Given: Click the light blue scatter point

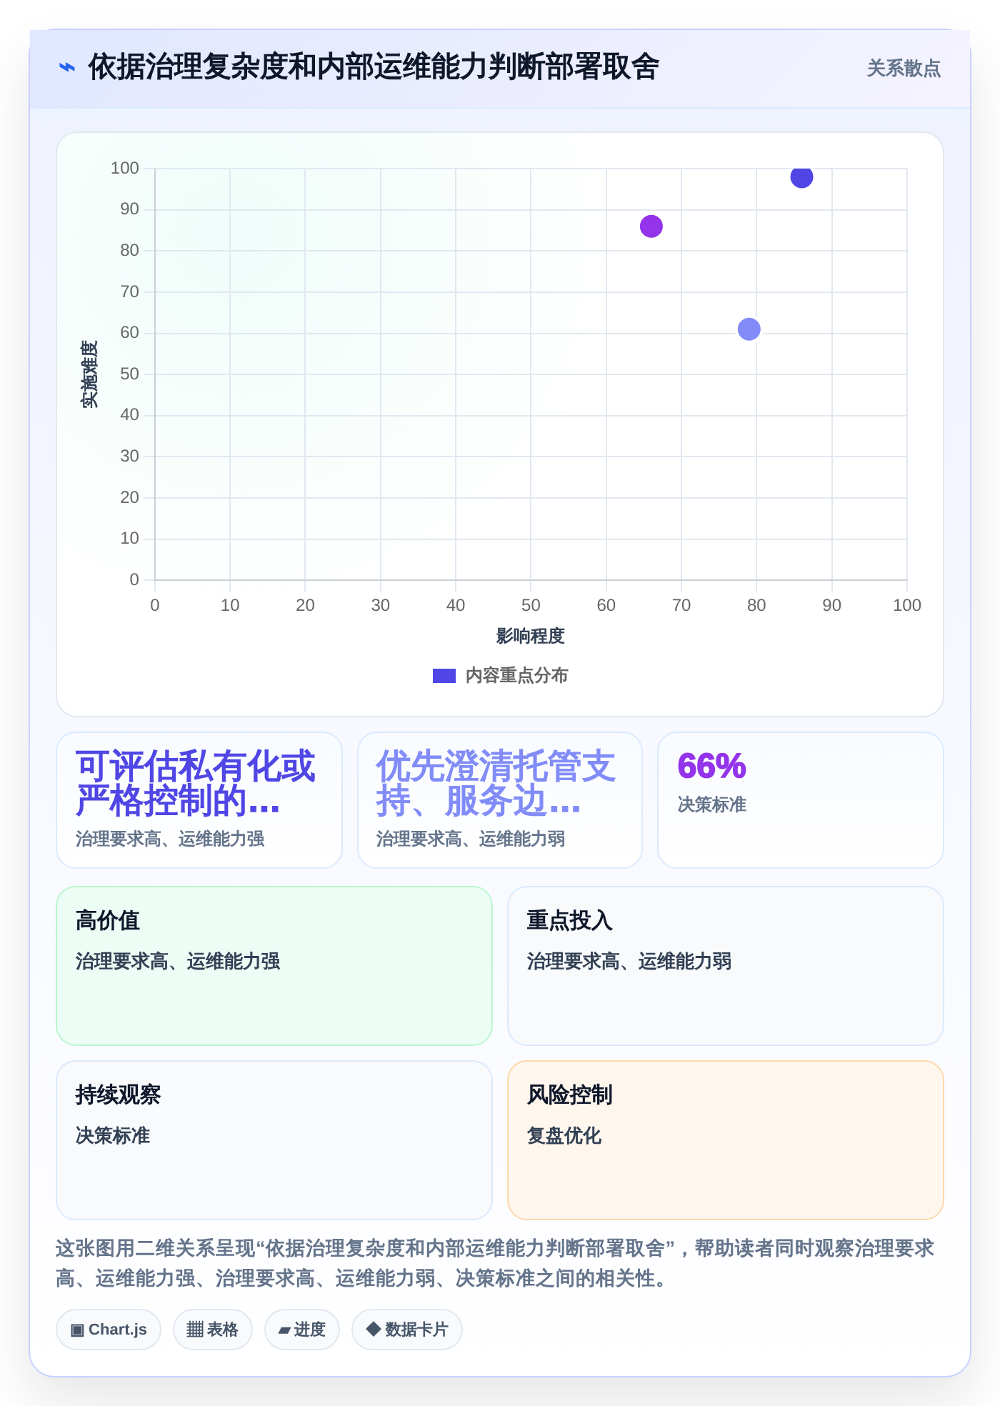Looking at the screenshot, I should click(749, 329).
